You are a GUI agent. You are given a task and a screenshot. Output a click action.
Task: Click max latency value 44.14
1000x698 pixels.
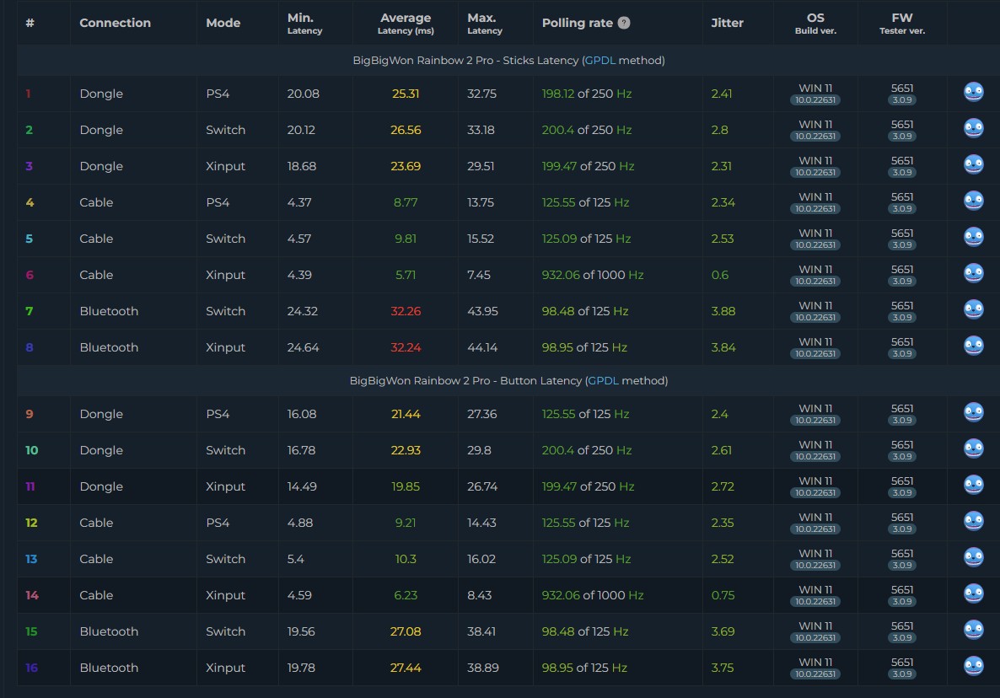click(482, 348)
